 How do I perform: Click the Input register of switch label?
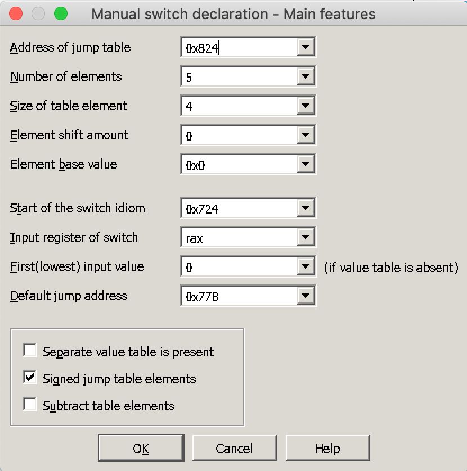click(x=74, y=237)
